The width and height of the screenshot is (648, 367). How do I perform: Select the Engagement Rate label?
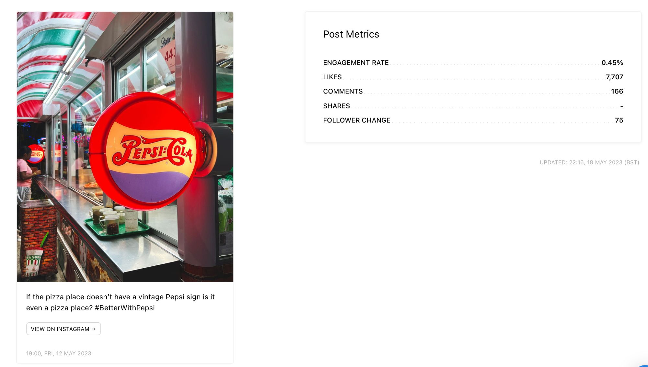356,63
